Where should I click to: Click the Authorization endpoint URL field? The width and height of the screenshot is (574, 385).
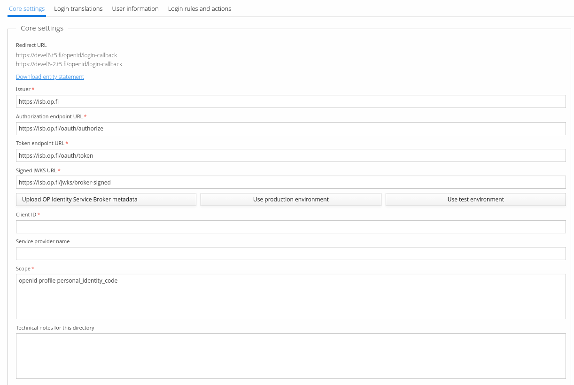tap(291, 129)
